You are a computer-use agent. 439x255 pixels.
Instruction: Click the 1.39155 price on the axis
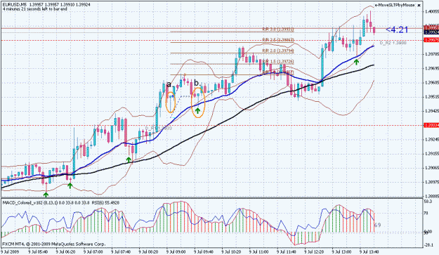click(x=431, y=154)
